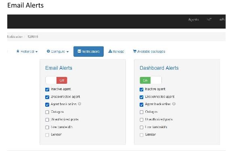Uncheck Inactive agent under Email Alerts
This screenshot has height=151, width=226.
(x=47, y=89)
